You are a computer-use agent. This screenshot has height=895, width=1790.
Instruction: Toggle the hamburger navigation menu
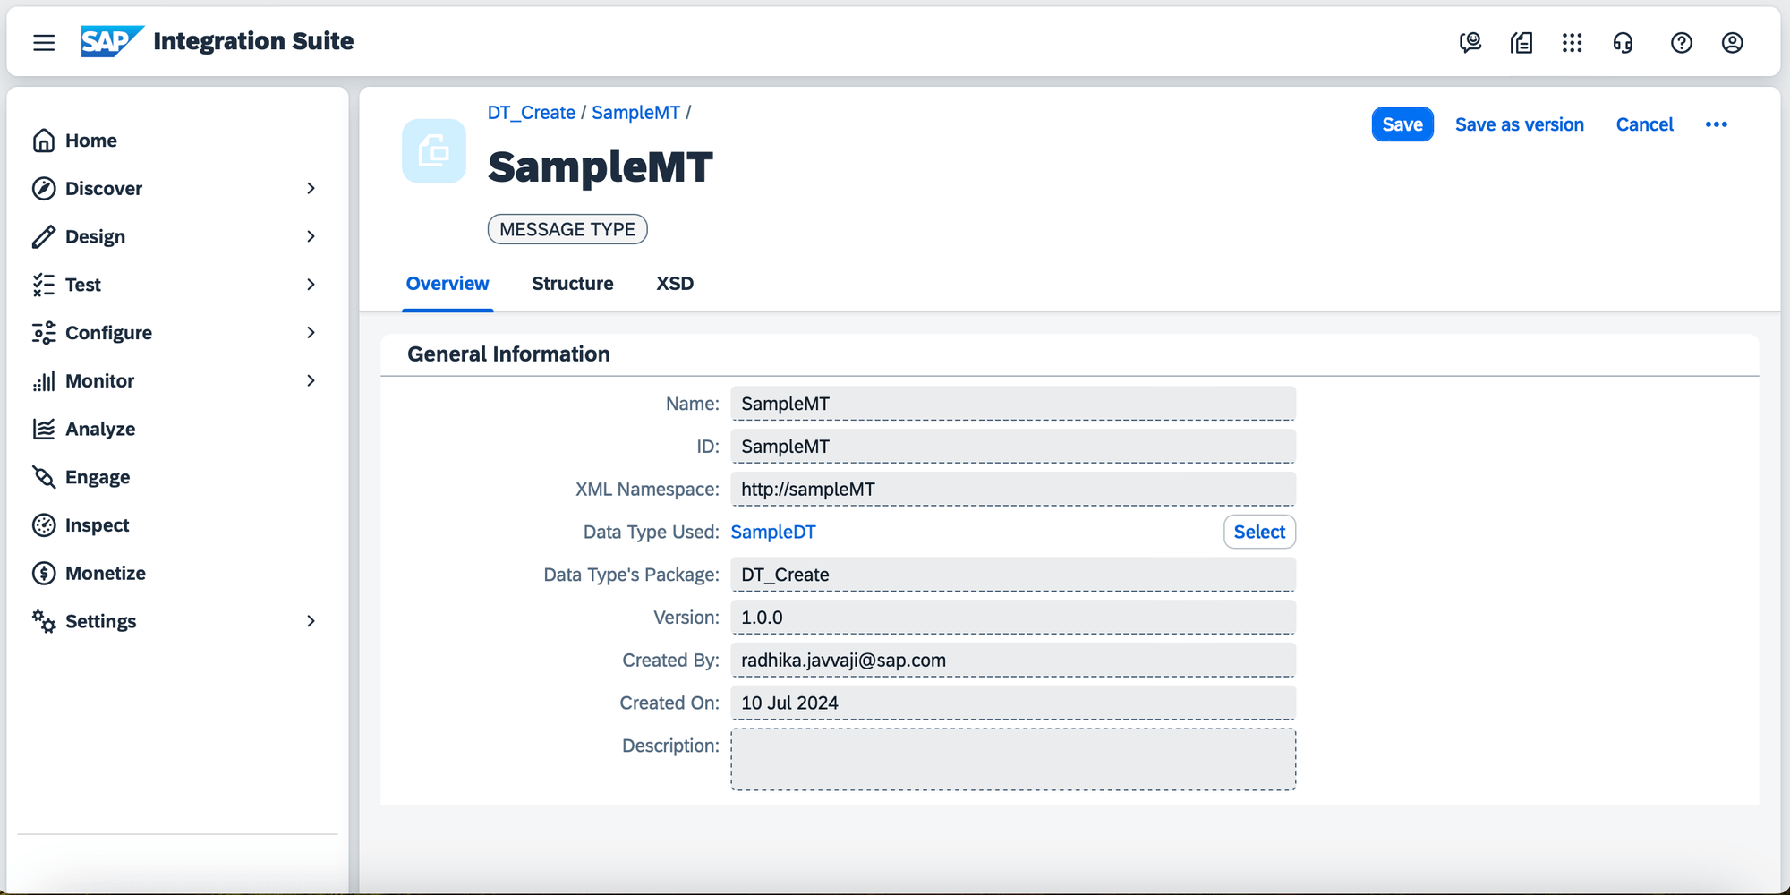pos(44,42)
